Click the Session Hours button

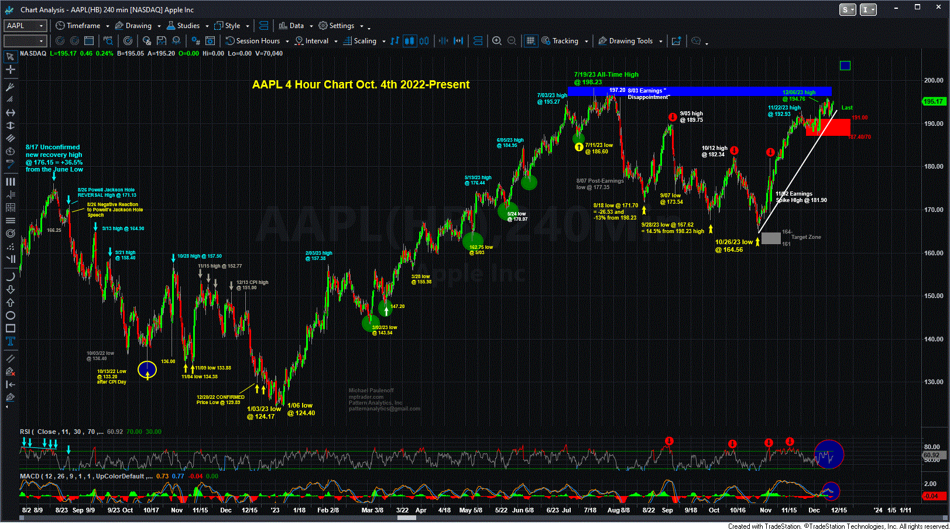point(253,41)
